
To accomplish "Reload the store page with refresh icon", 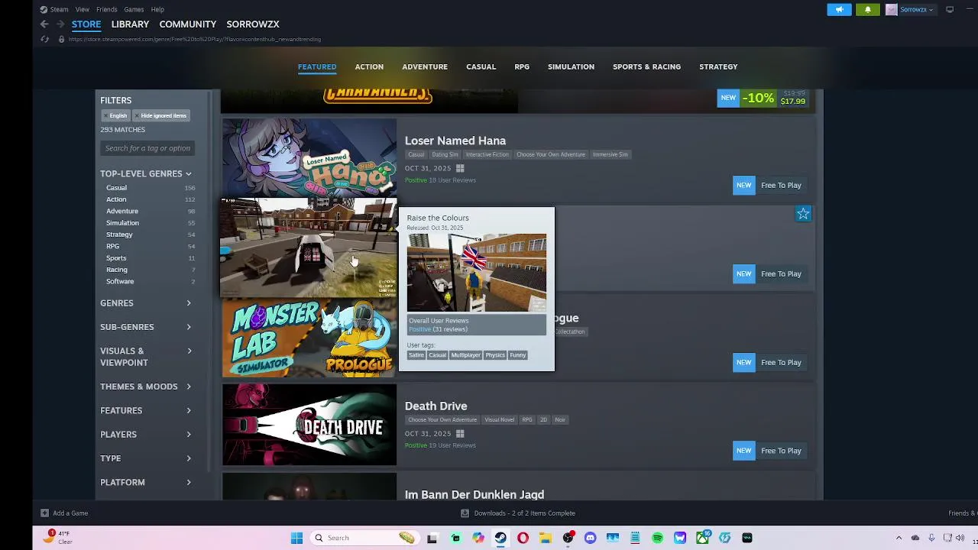I will point(44,39).
